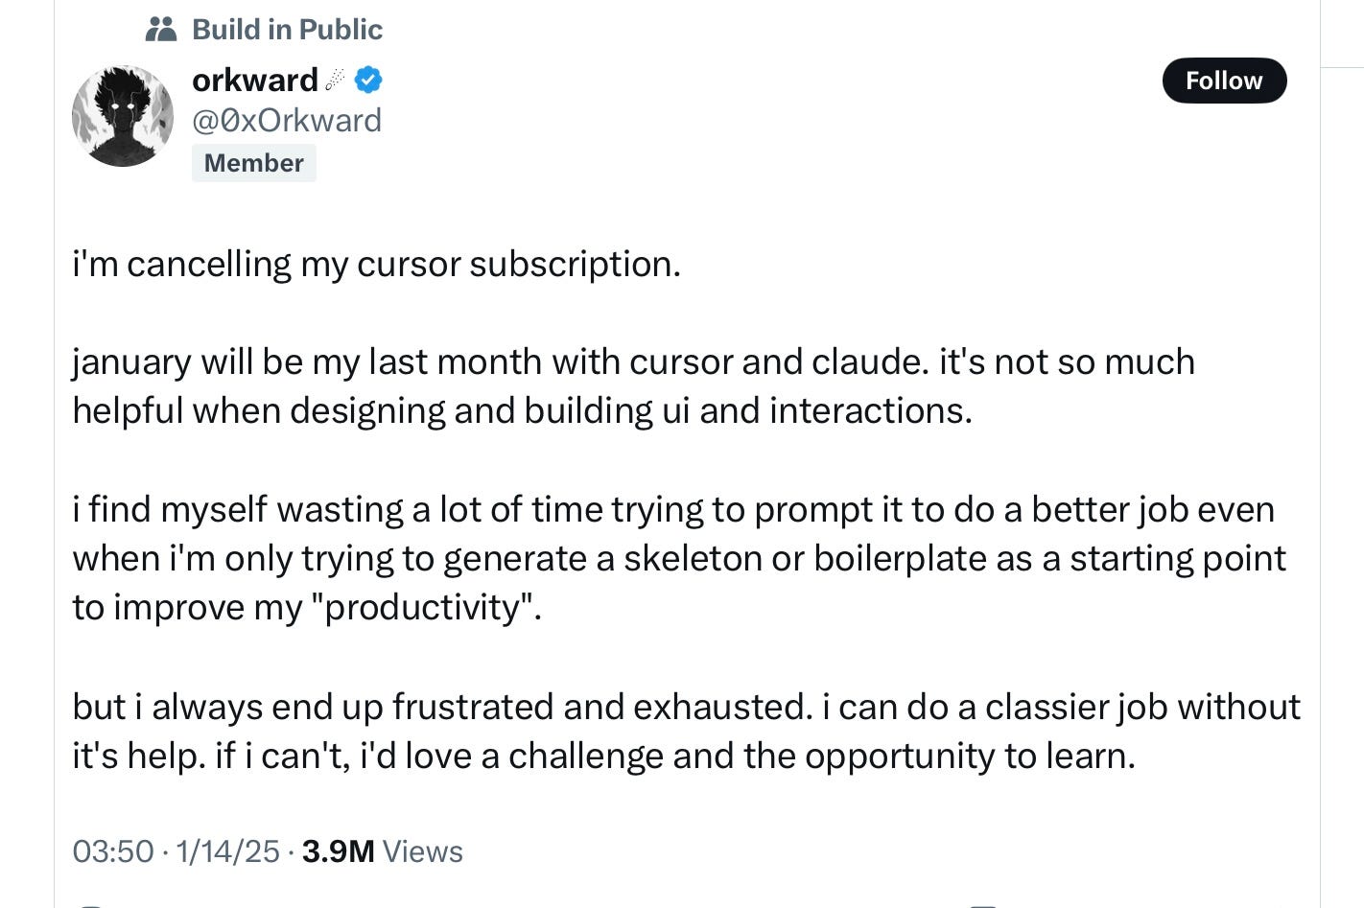Image resolution: width=1364 pixels, height=908 pixels.
Task: Click the phrase "opportunity to learn"
Action: 970,757
